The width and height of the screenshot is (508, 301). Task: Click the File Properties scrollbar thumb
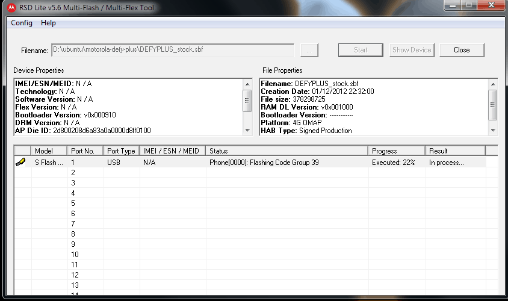493,105
